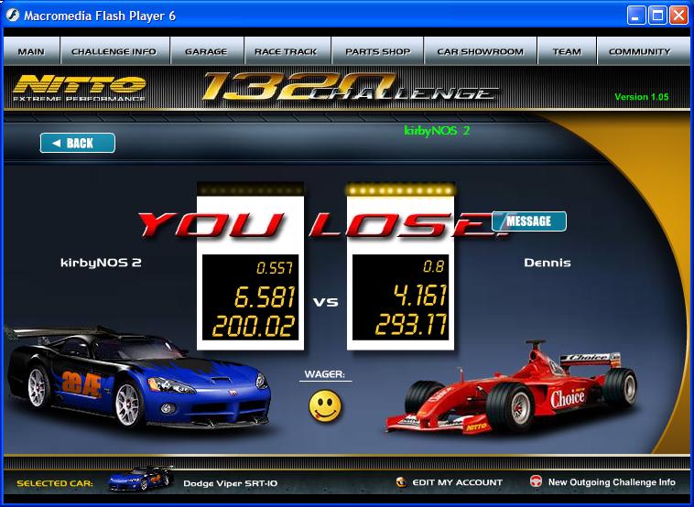Click the Flash Player icon in title bar

pos(13,16)
